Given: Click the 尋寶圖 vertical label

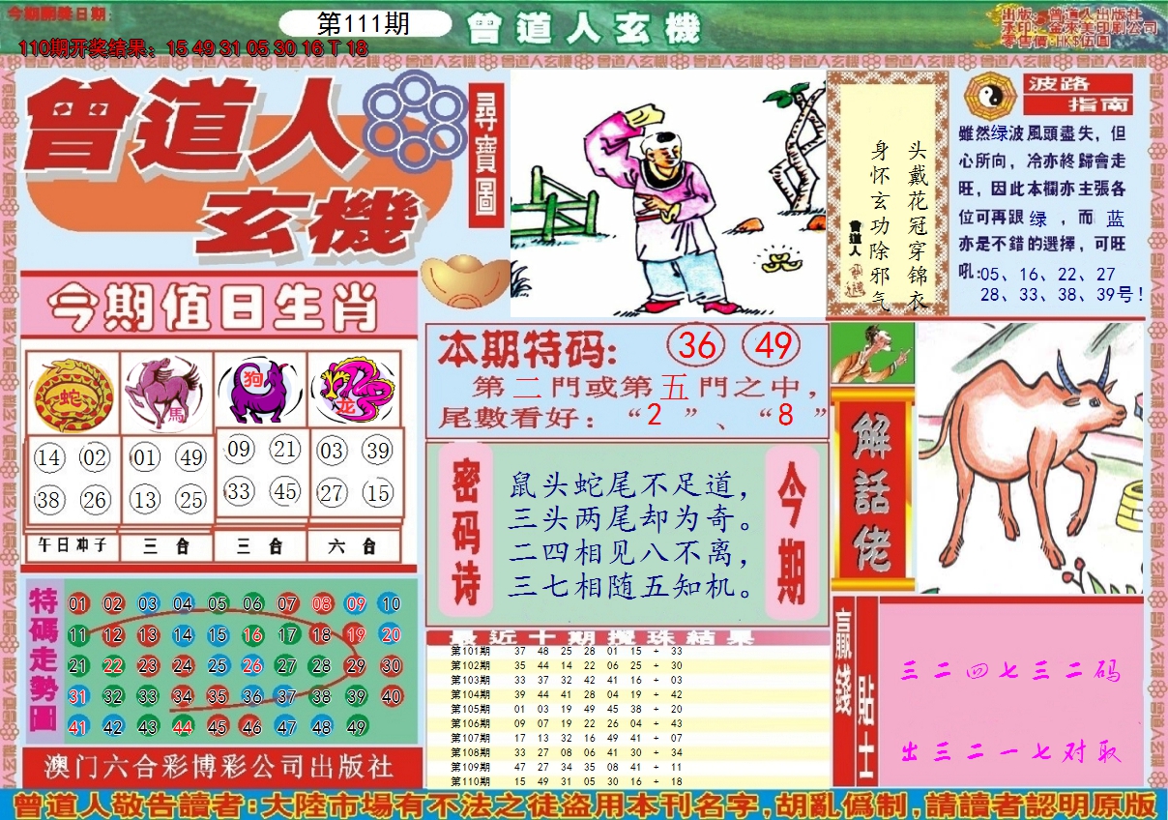Looking at the screenshot, I should point(485,156).
